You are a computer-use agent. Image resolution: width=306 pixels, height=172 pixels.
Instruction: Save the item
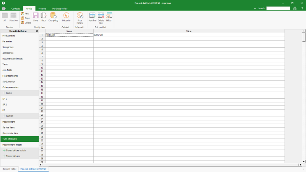tap(36, 17)
